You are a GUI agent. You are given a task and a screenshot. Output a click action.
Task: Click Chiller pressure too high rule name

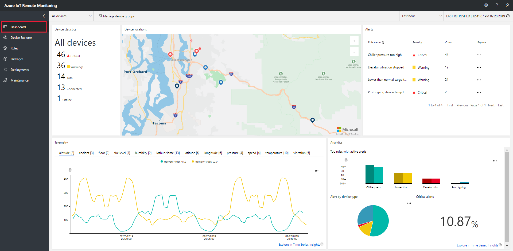coord(384,55)
